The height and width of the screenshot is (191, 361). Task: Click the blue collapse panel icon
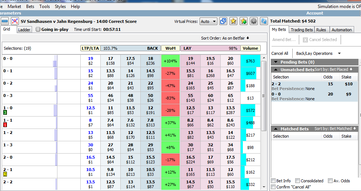tap(5, 21)
